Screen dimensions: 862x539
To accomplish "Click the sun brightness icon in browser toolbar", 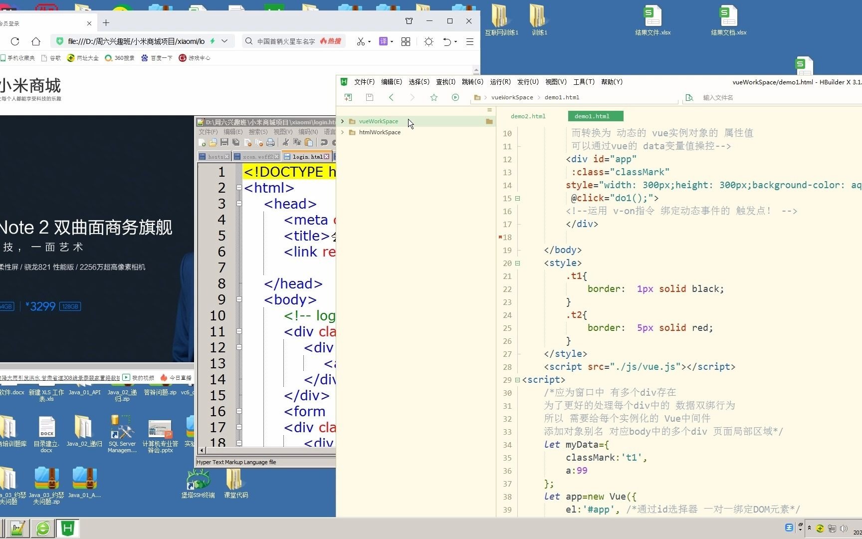I will 428,41.
